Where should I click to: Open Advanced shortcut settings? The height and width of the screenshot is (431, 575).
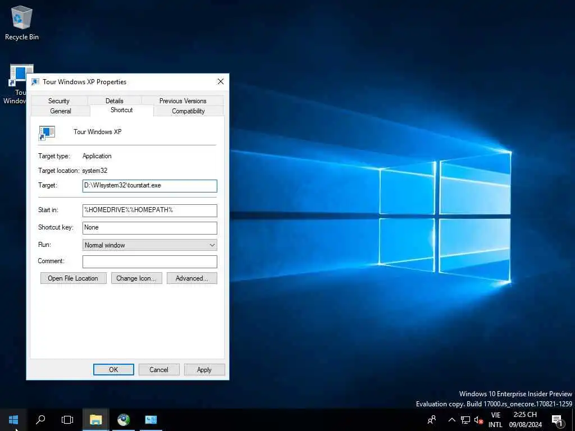[x=192, y=278]
